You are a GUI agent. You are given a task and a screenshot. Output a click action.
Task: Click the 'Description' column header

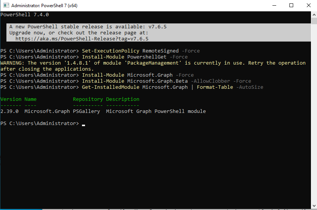123,99
